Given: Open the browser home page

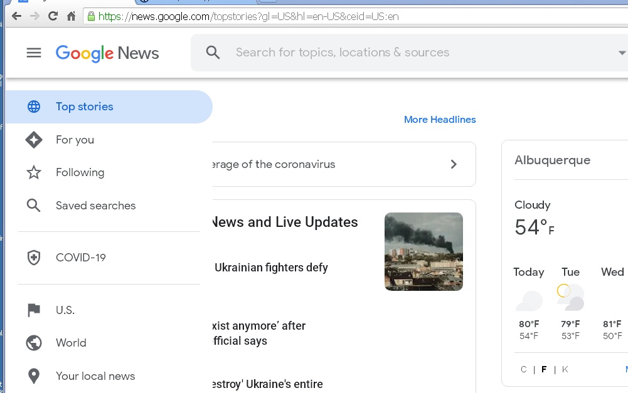Looking at the screenshot, I should pos(72,16).
